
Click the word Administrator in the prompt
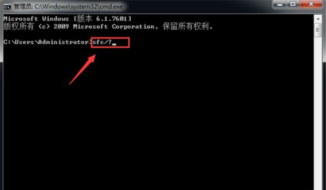(64, 42)
